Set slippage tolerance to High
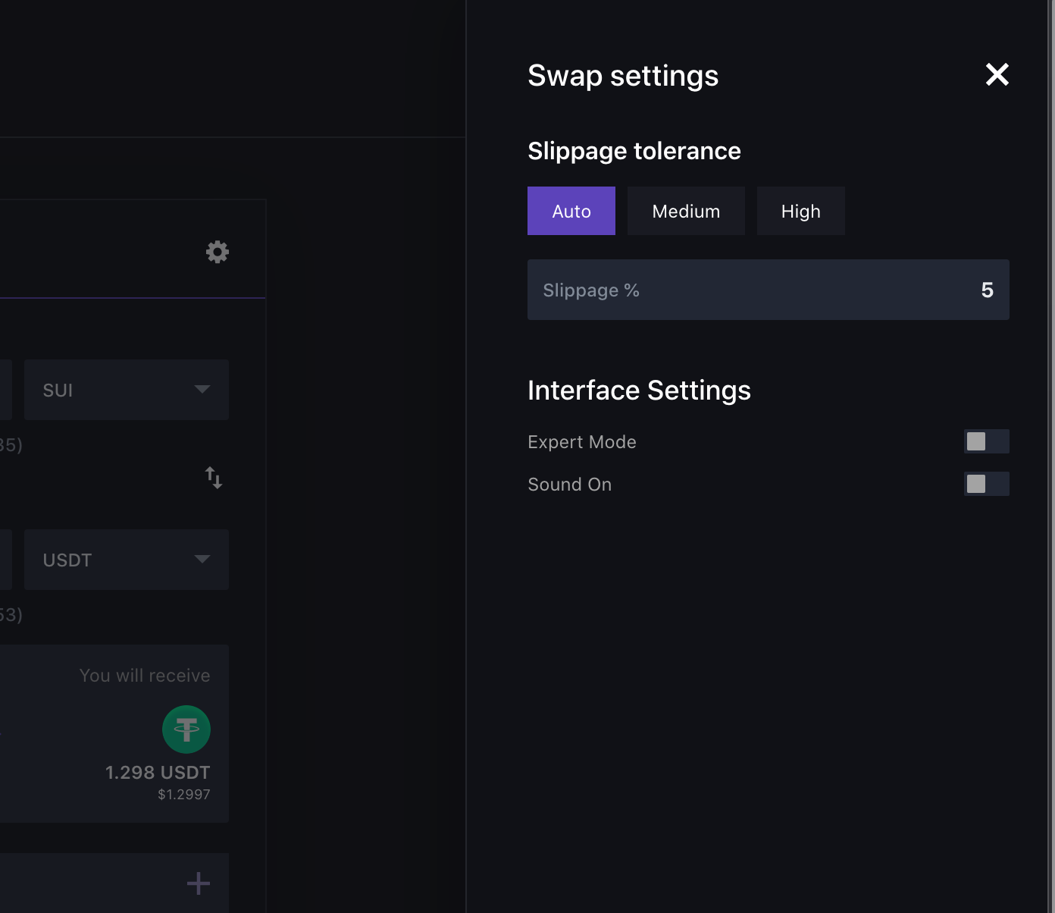 click(x=800, y=211)
